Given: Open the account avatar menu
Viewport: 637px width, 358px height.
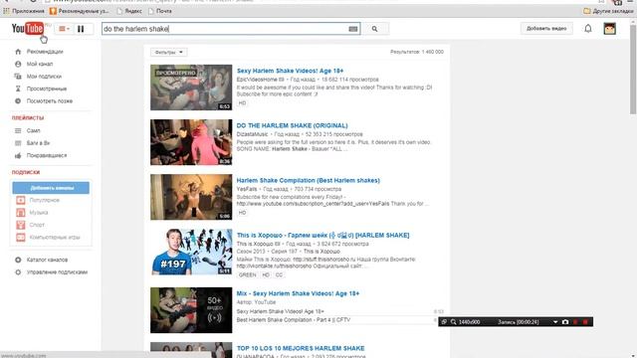Looking at the screenshot, I should pyautogui.click(x=609, y=29).
